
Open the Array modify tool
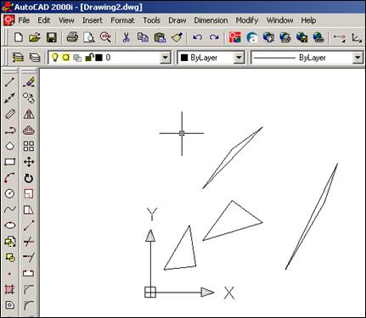click(29, 146)
